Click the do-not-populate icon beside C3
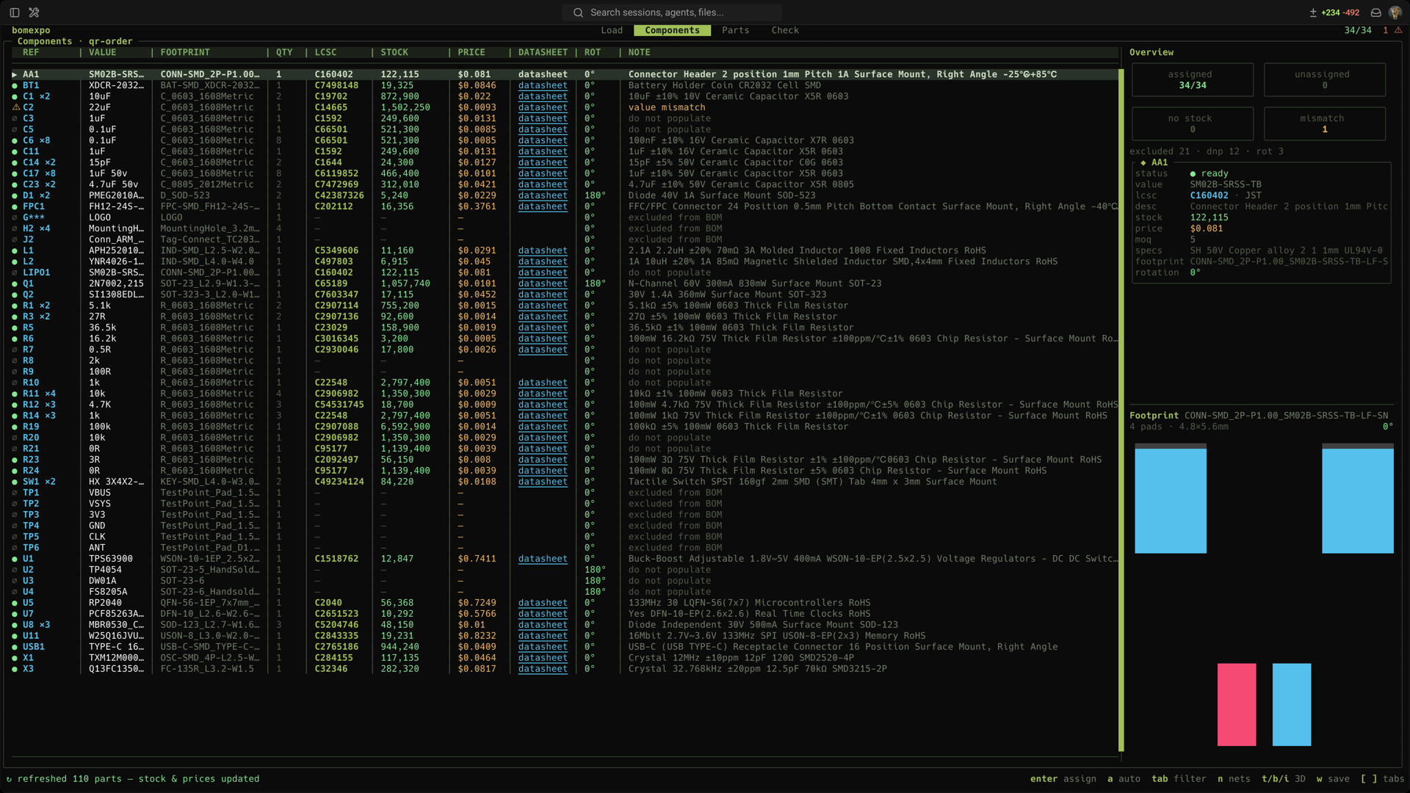 point(15,118)
